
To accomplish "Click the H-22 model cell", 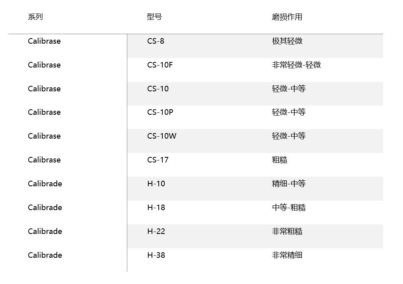I will pos(156,232).
